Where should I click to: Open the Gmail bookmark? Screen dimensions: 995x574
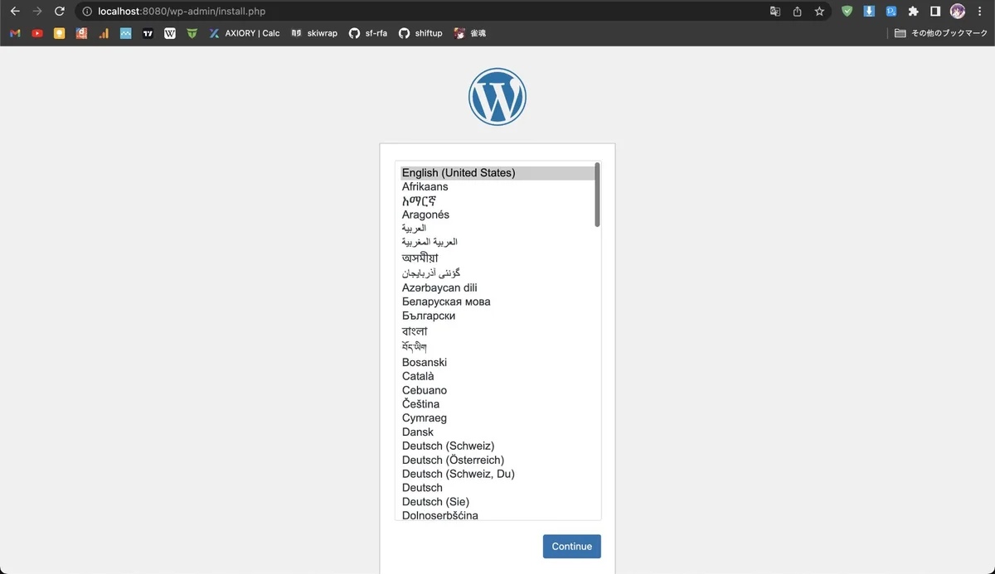point(15,33)
